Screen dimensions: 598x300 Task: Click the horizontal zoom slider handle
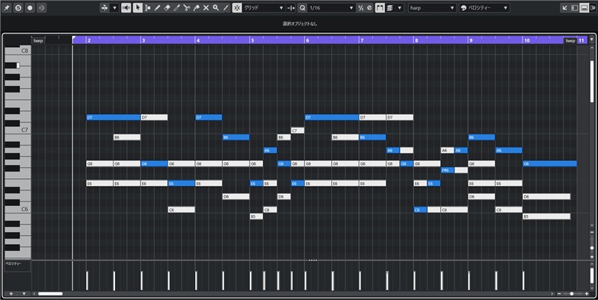pyautogui.click(x=571, y=293)
